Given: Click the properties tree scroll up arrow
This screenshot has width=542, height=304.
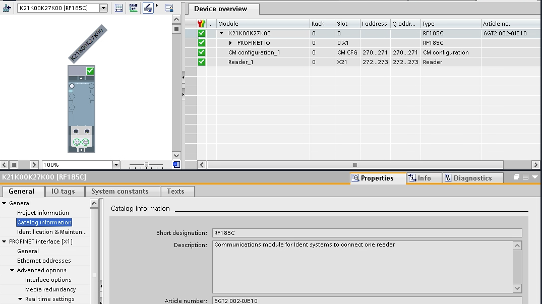Looking at the screenshot, I should (x=94, y=203).
